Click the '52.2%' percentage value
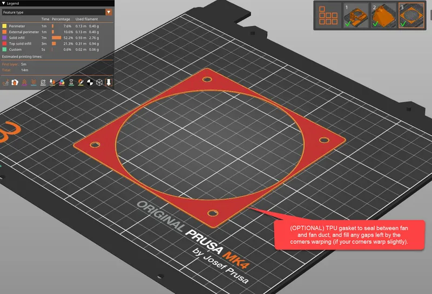The width and height of the screenshot is (432, 294). (x=69, y=38)
